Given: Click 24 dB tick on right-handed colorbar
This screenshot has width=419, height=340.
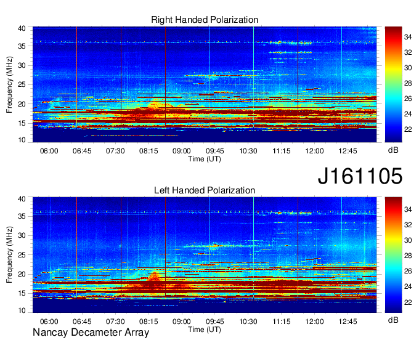Looking at the screenshot, I should tap(408, 114).
